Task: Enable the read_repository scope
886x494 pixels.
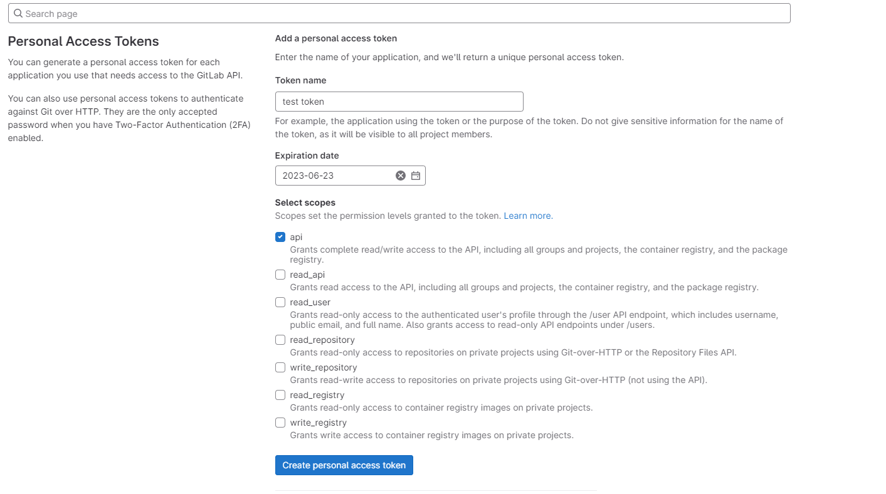Action: pyautogui.click(x=280, y=340)
